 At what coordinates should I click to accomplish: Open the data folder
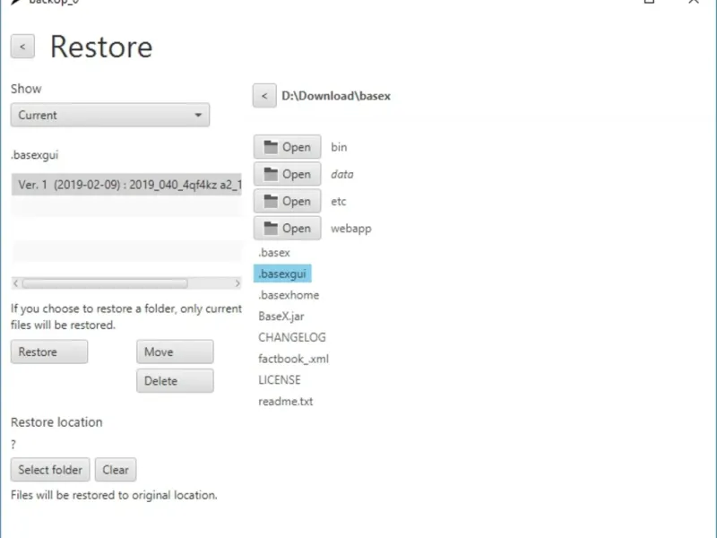(287, 174)
